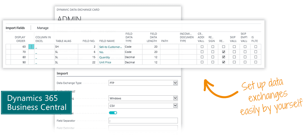Uncheck the checked RE checkbox in No. row
Viewport: 306px width, 135px height.
(x=224, y=52)
